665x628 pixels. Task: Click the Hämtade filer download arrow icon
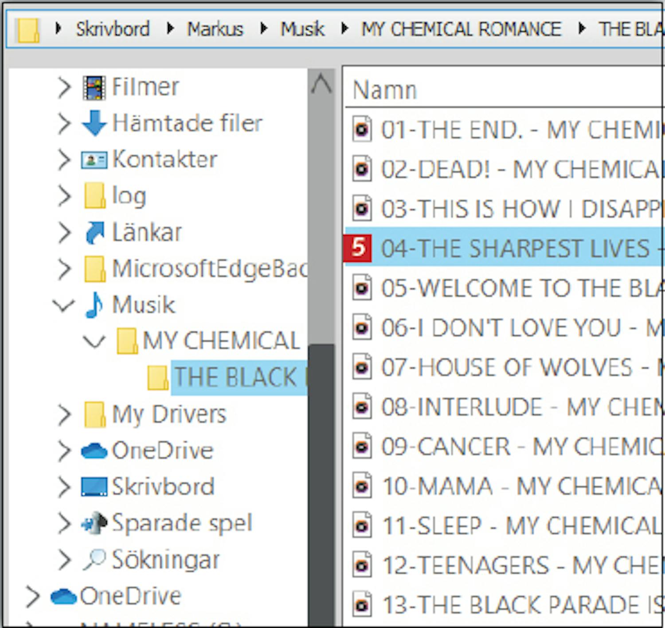[94, 123]
